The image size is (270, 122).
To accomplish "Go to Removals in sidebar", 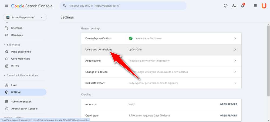I will coord(17,35).
